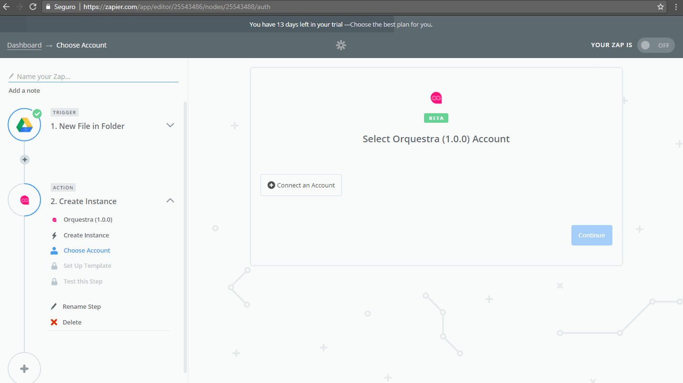Image resolution: width=683 pixels, height=383 pixels.
Task: Turn the Zap on with OFF toggle
Action: point(656,45)
